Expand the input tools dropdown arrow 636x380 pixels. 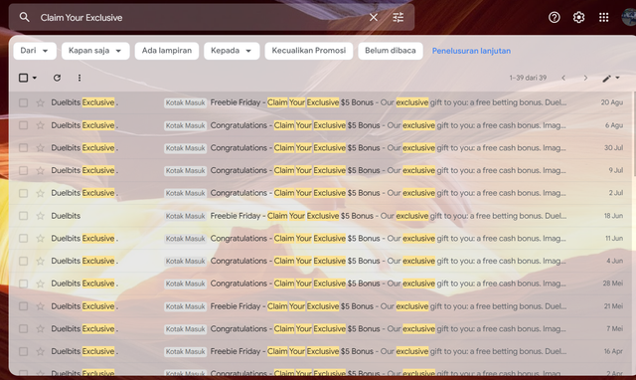[617, 78]
